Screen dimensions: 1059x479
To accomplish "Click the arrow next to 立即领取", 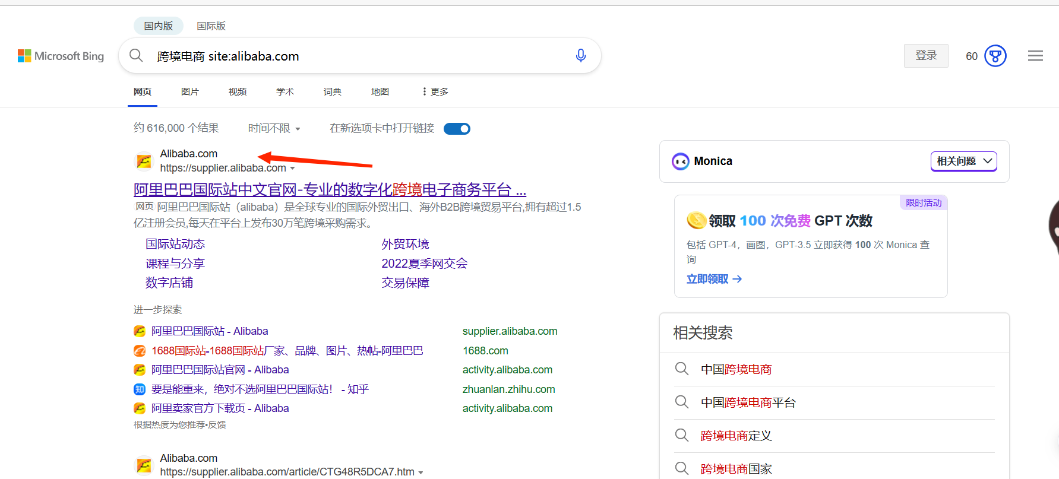I will click(x=737, y=279).
